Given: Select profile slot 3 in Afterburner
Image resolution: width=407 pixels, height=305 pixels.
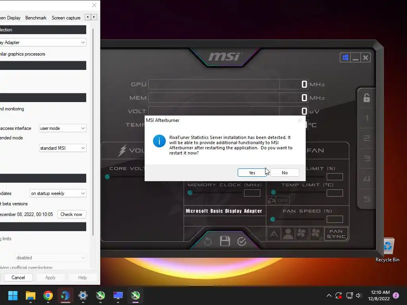Looking at the screenshot, I should pyautogui.click(x=367, y=158).
